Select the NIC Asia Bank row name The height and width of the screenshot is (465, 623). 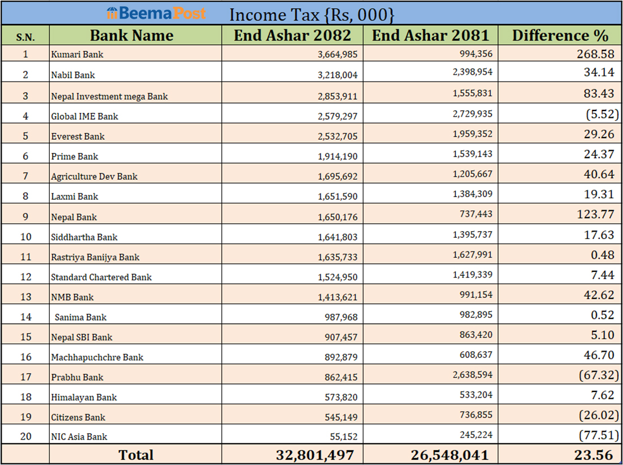click(79, 437)
